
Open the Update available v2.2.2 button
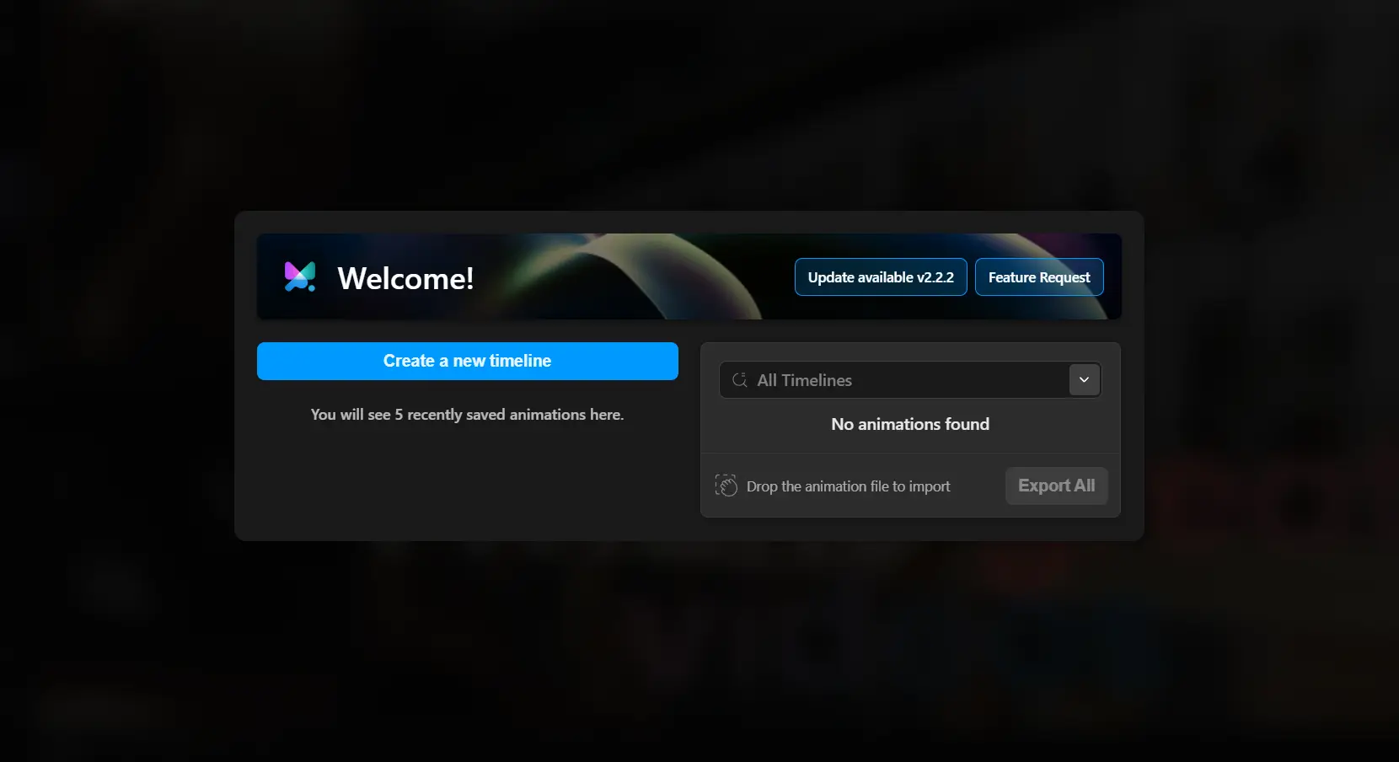pyautogui.click(x=881, y=277)
